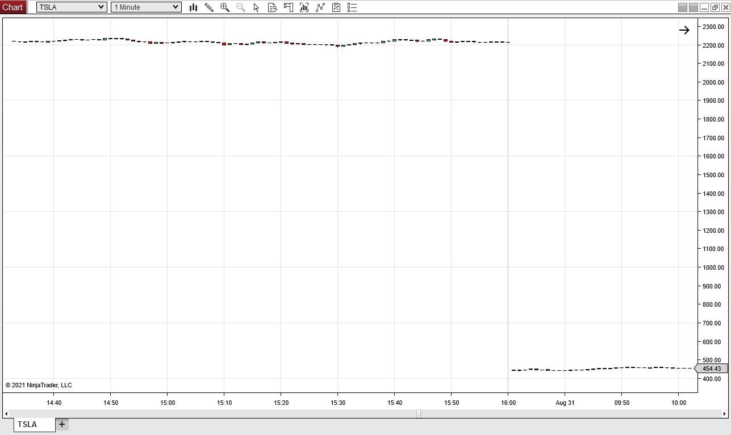Viewport: 731px width, 435px height.
Task: Open the Drawing Tools pencil icon
Action: click(209, 7)
